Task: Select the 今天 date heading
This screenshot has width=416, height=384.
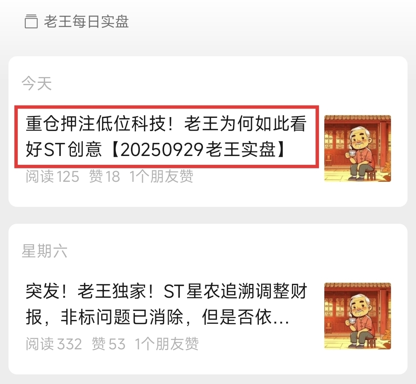Action: coord(37,83)
